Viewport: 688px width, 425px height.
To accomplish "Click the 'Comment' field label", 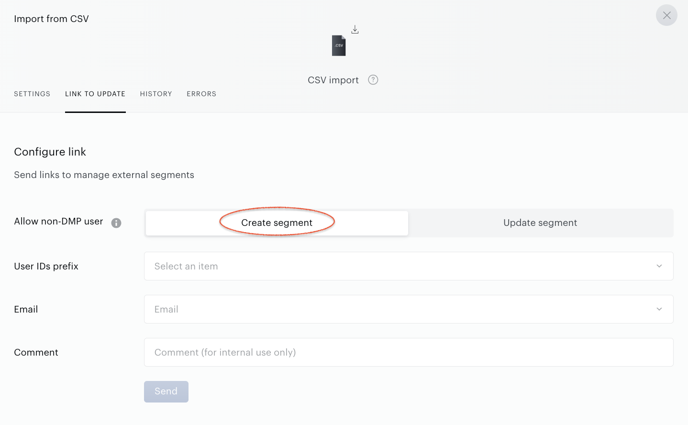I will (36, 352).
